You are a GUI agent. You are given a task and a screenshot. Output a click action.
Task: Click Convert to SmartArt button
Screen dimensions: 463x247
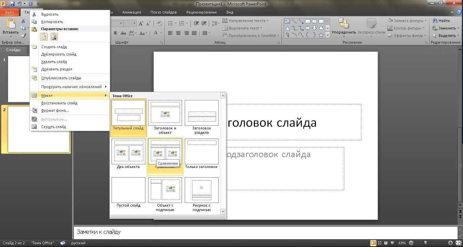(251, 36)
